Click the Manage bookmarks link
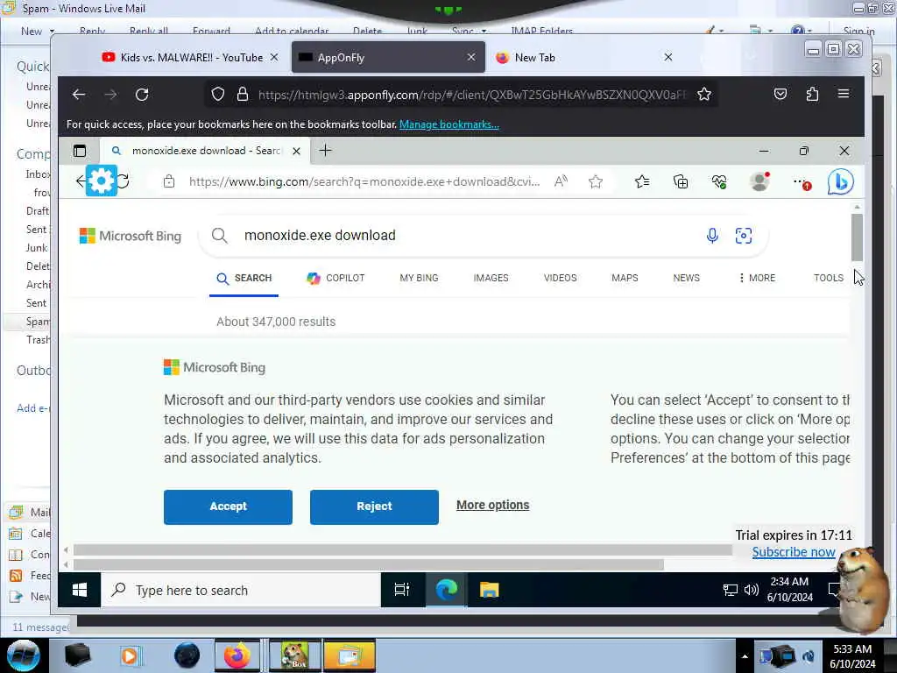The image size is (897, 673). click(449, 124)
